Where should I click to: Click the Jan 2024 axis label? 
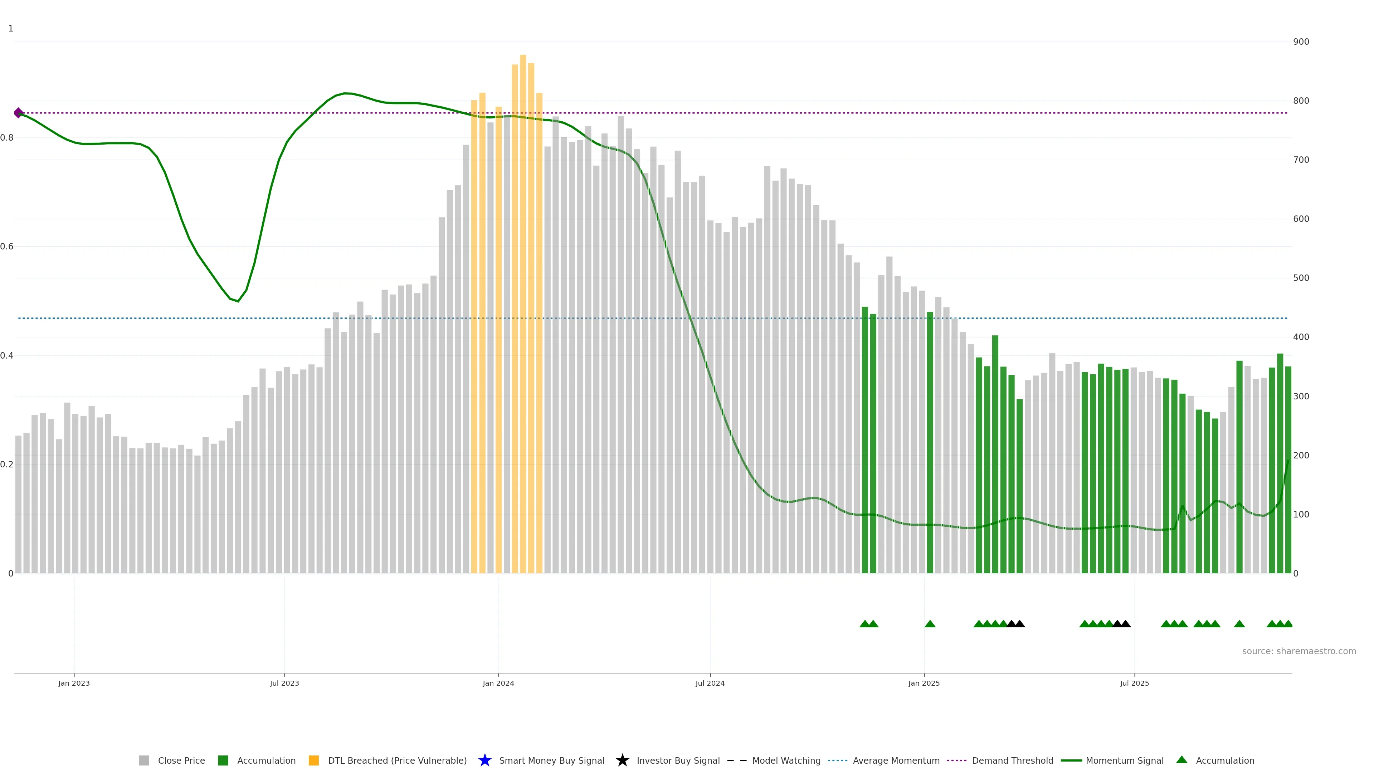498,683
